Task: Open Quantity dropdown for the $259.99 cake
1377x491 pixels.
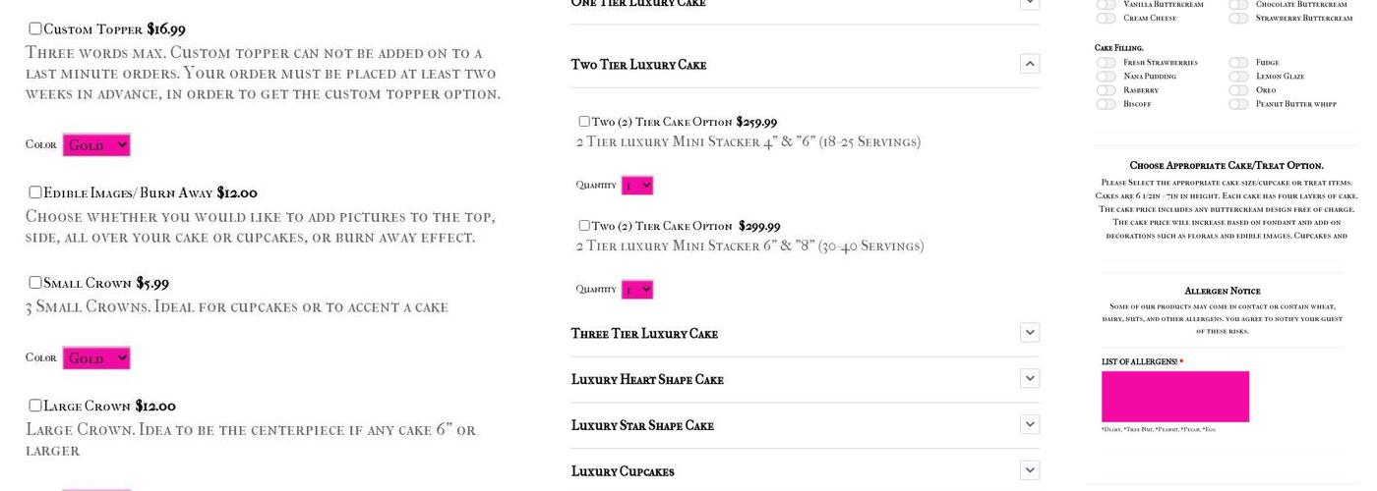Action: pyautogui.click(x=637, y=186)
